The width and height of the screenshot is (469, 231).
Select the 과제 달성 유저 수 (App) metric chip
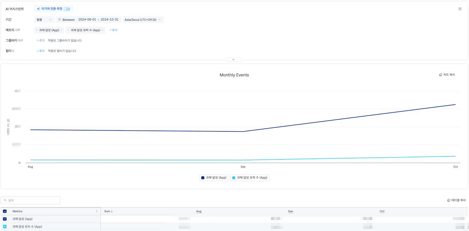[85, 30]
